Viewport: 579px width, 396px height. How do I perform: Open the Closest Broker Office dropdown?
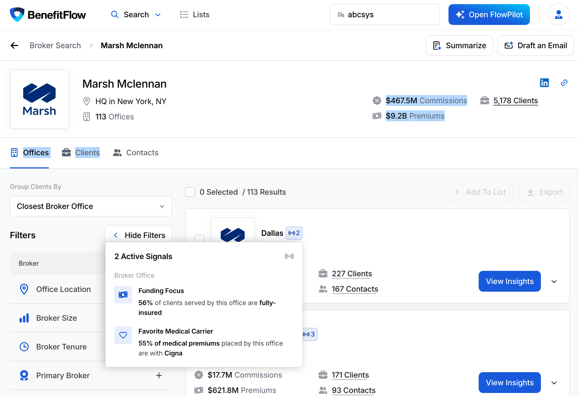91,206
